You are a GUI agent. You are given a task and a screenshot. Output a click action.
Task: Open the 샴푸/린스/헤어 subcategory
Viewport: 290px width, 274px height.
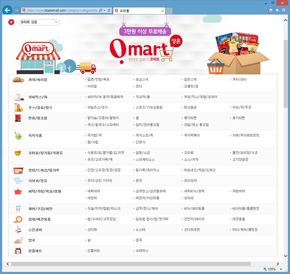coord(147,208)
